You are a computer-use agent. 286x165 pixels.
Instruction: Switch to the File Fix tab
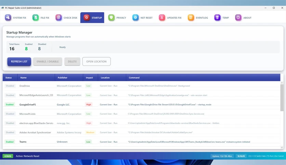[x=41, y=18]
